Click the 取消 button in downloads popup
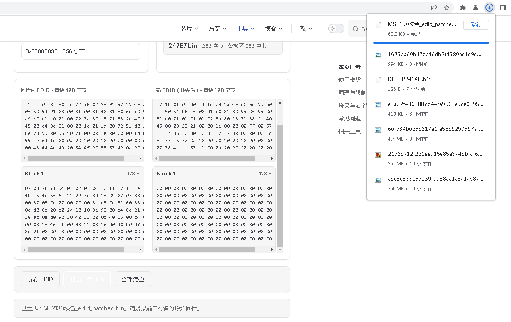This screenshot has height=322, width=511. [476, 25]
